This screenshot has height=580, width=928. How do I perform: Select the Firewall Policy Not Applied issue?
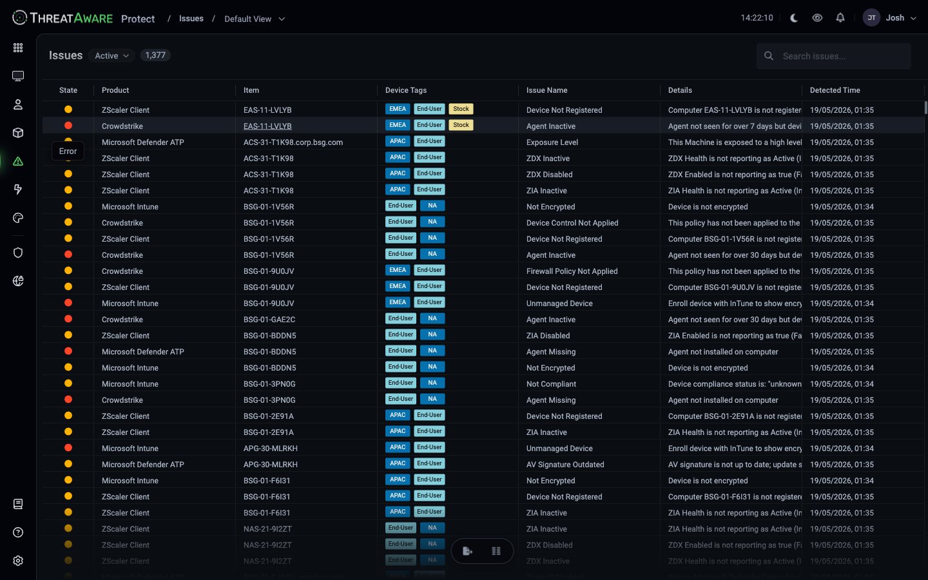tap(572, 271)
